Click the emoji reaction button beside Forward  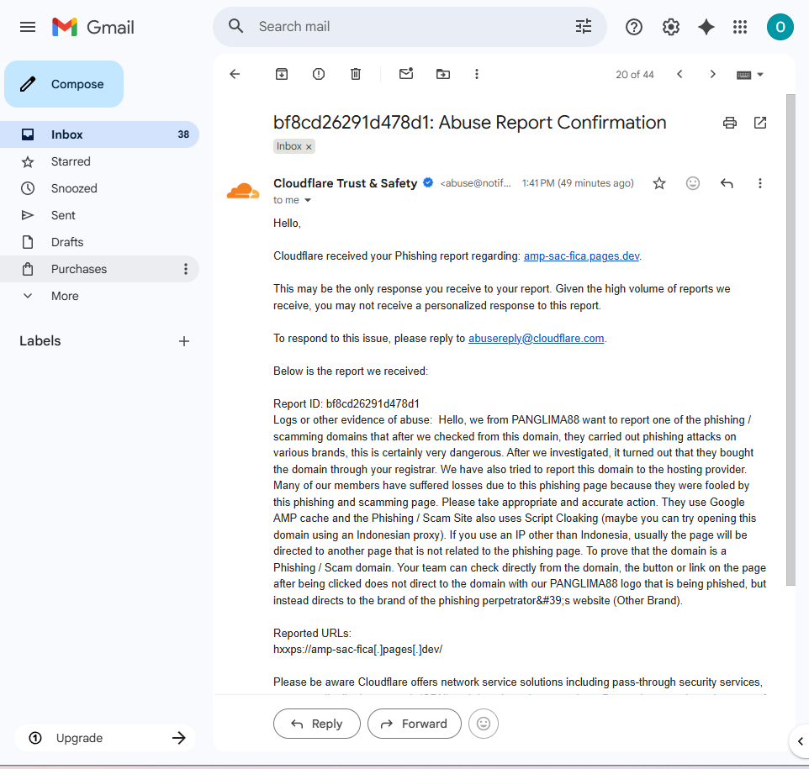pyautogui.click(x=484, y=724)
